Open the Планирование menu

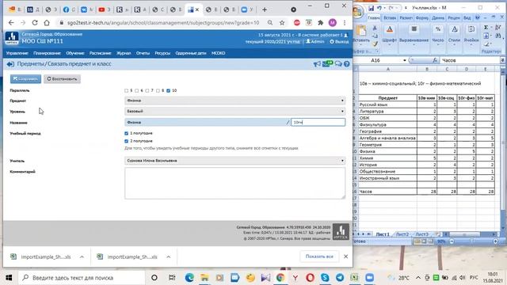point(47,53)
